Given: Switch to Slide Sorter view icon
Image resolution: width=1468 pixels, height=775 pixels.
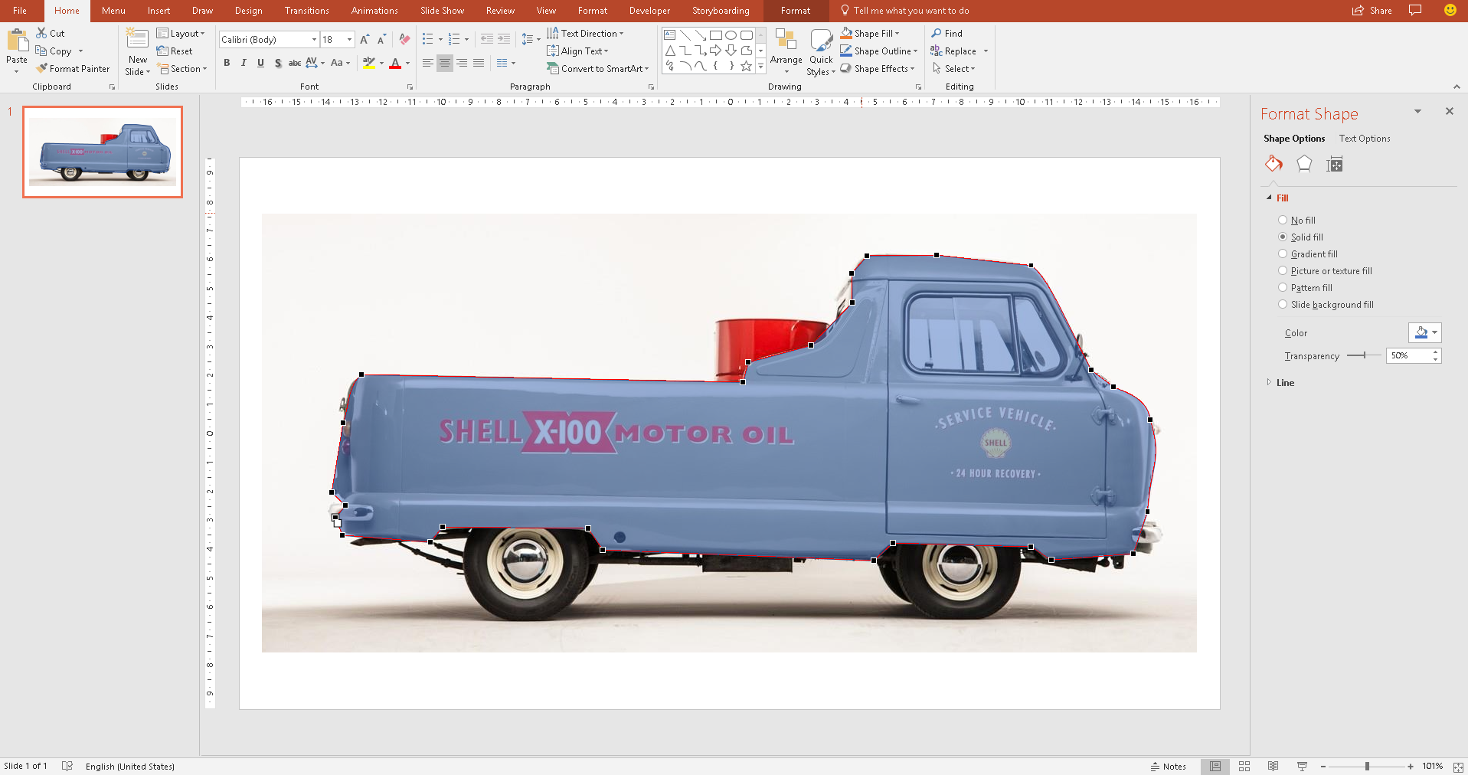Looking at the screenshot, I should pyautogui.click(x=1244, y=766).
